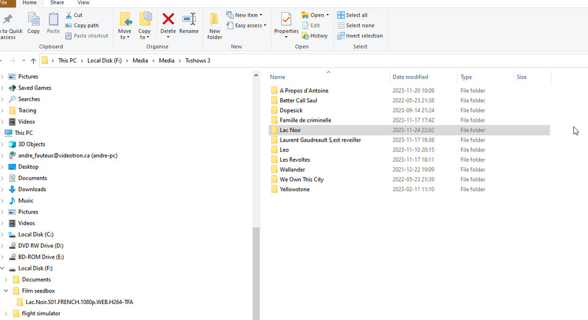Click the Paste clipboard icon
588x320 pixels.
(x=53, y=20)
